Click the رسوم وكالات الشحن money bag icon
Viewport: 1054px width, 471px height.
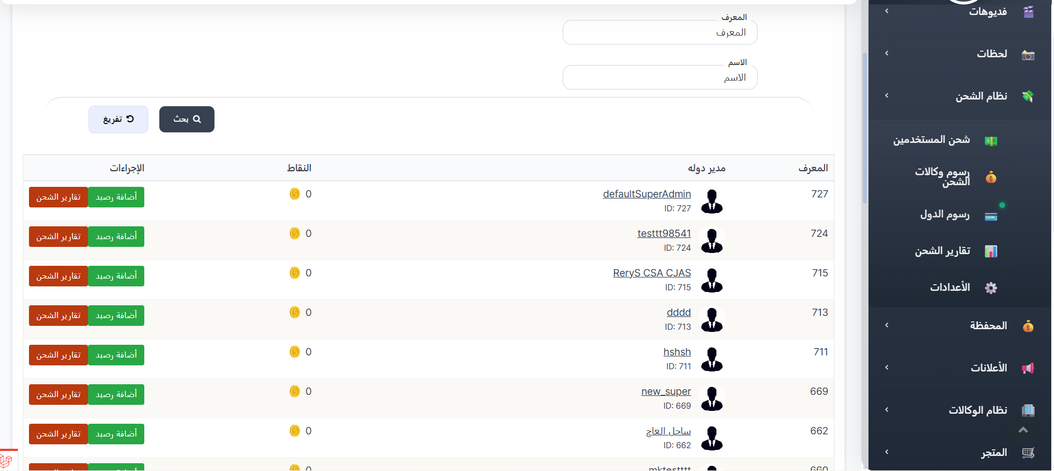pos(991,177)
